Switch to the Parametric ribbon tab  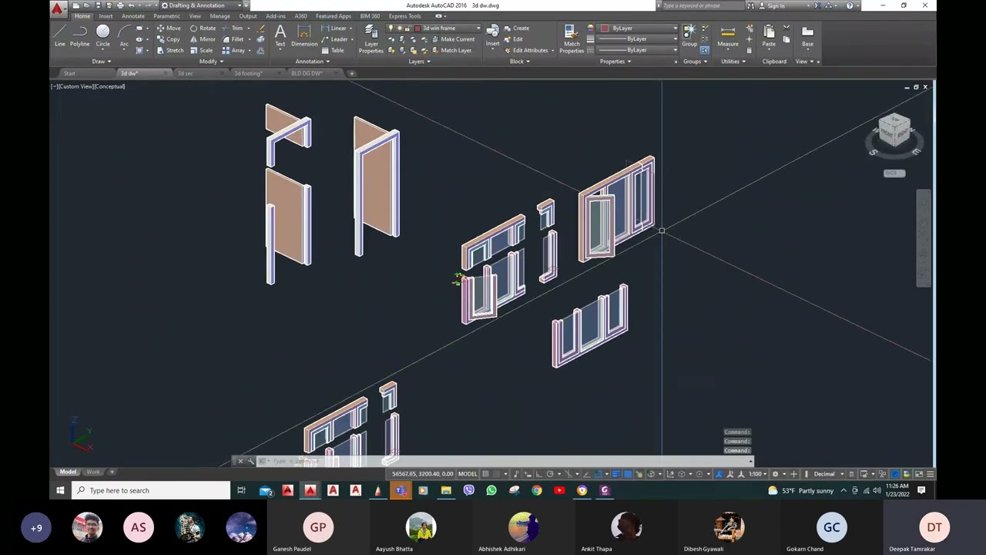pos(166,16)
